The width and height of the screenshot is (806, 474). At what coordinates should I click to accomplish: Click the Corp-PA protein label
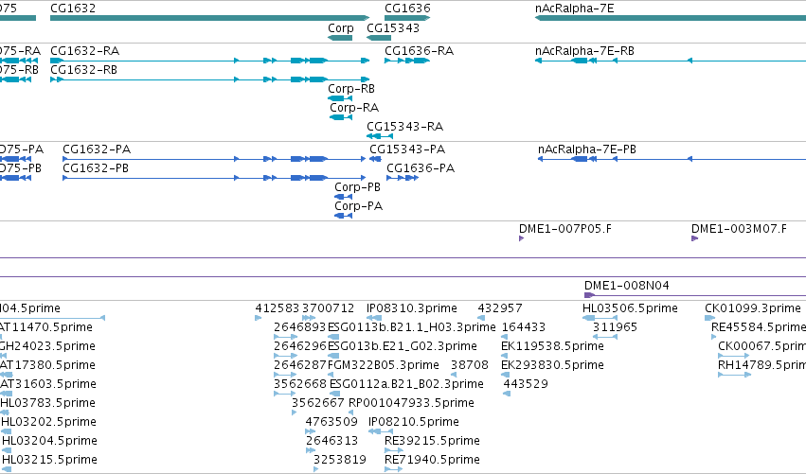pos(358,206)
